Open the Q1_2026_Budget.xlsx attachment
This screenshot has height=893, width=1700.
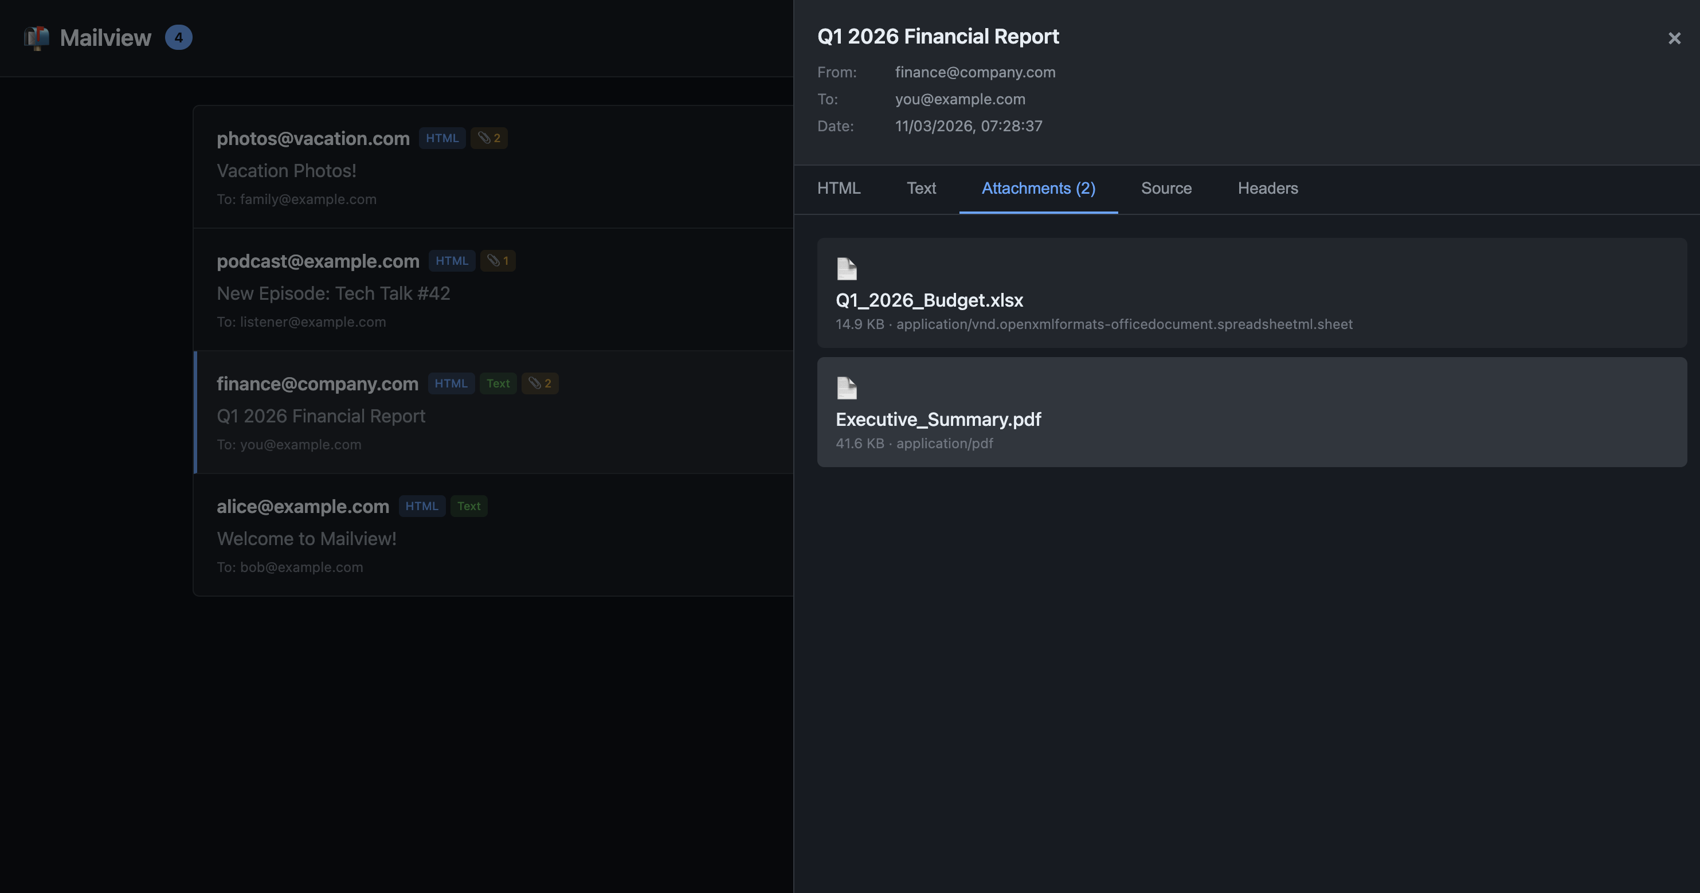1252,293
